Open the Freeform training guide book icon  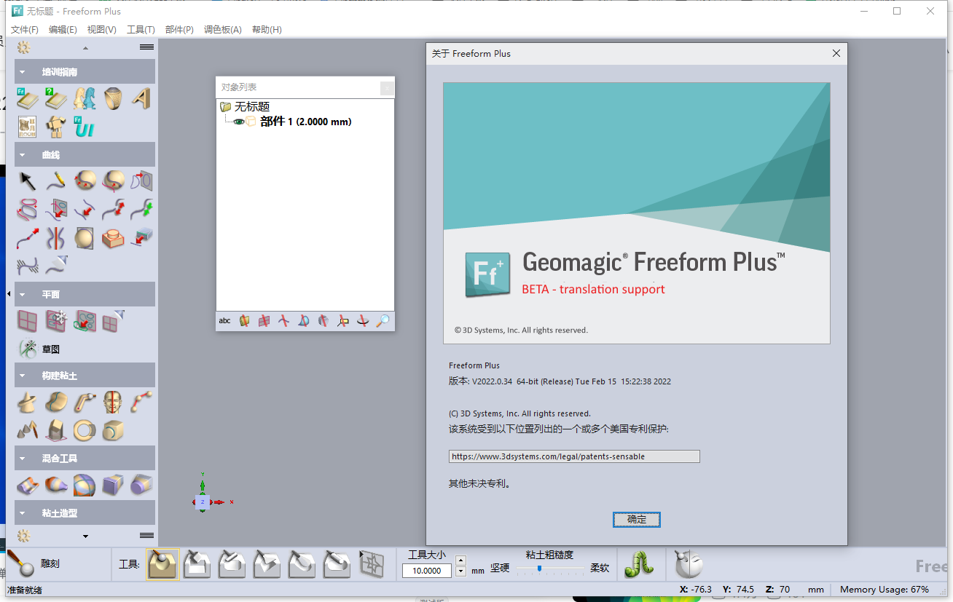coord(27,98)
